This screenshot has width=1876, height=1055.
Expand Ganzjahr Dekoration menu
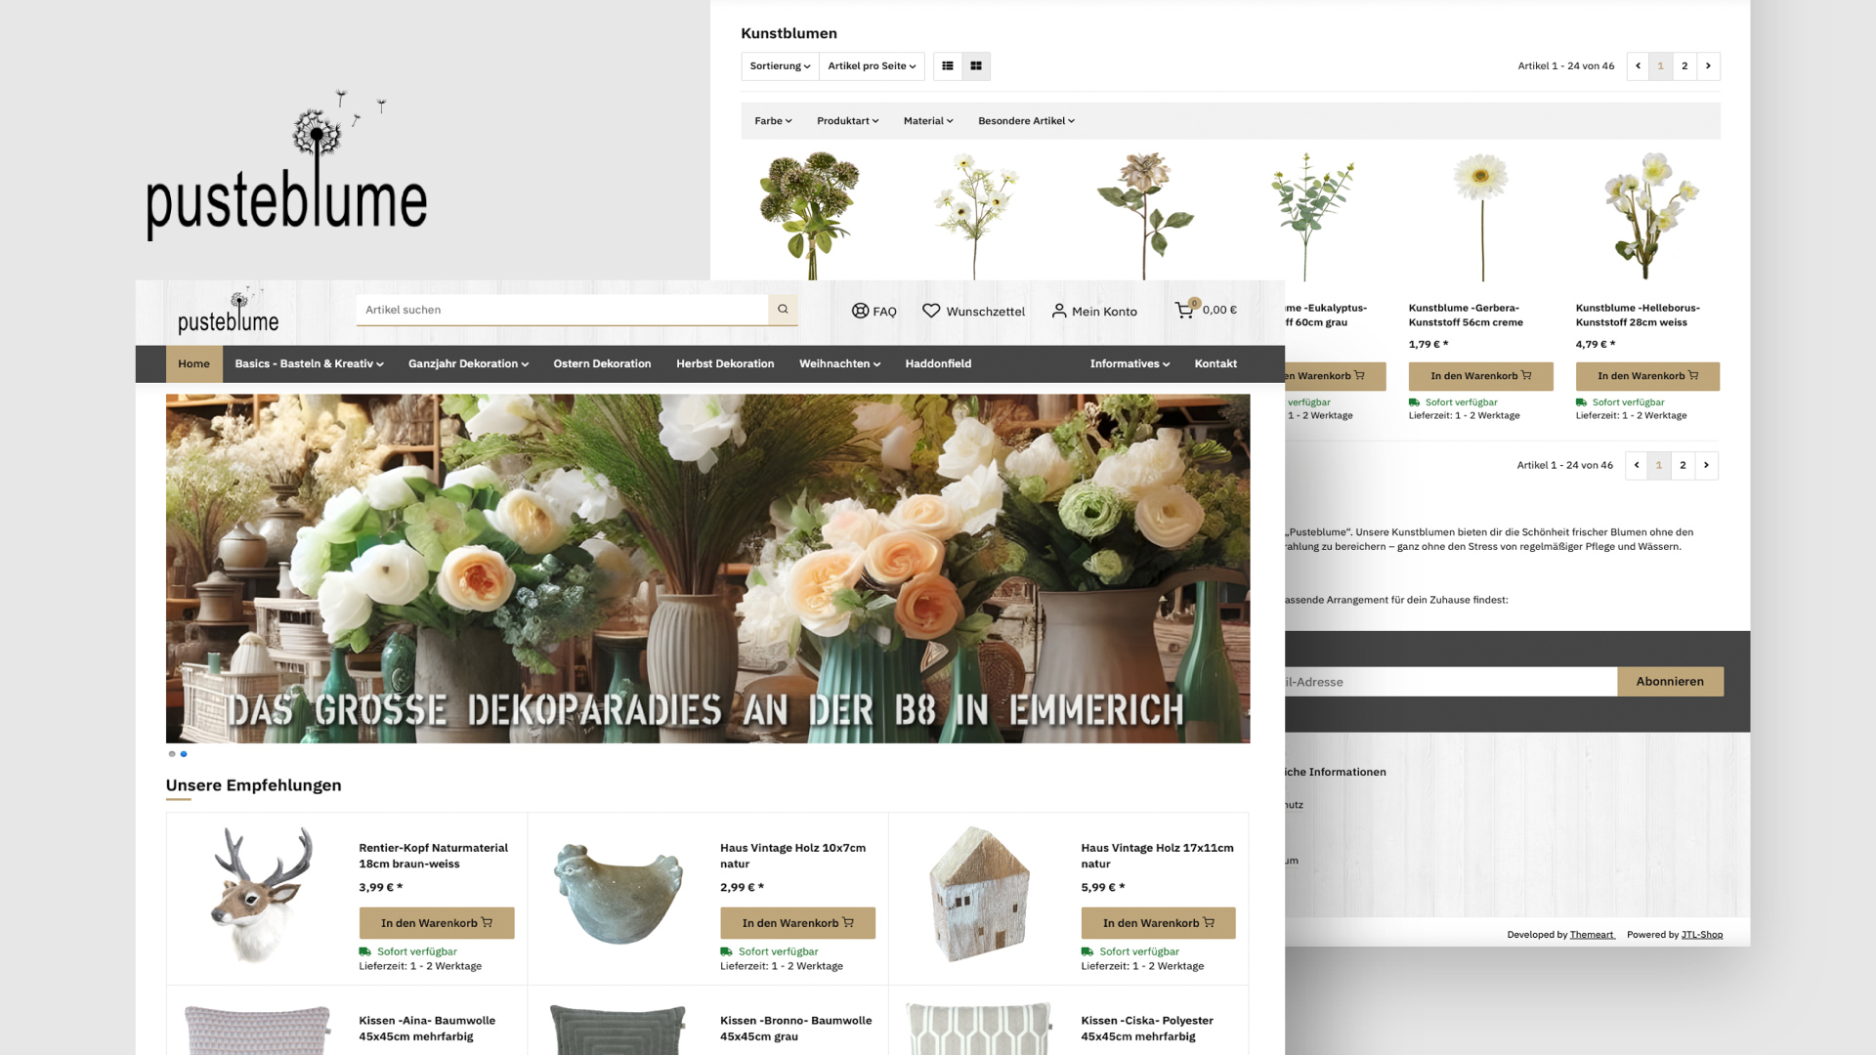[x=468, y=363]
